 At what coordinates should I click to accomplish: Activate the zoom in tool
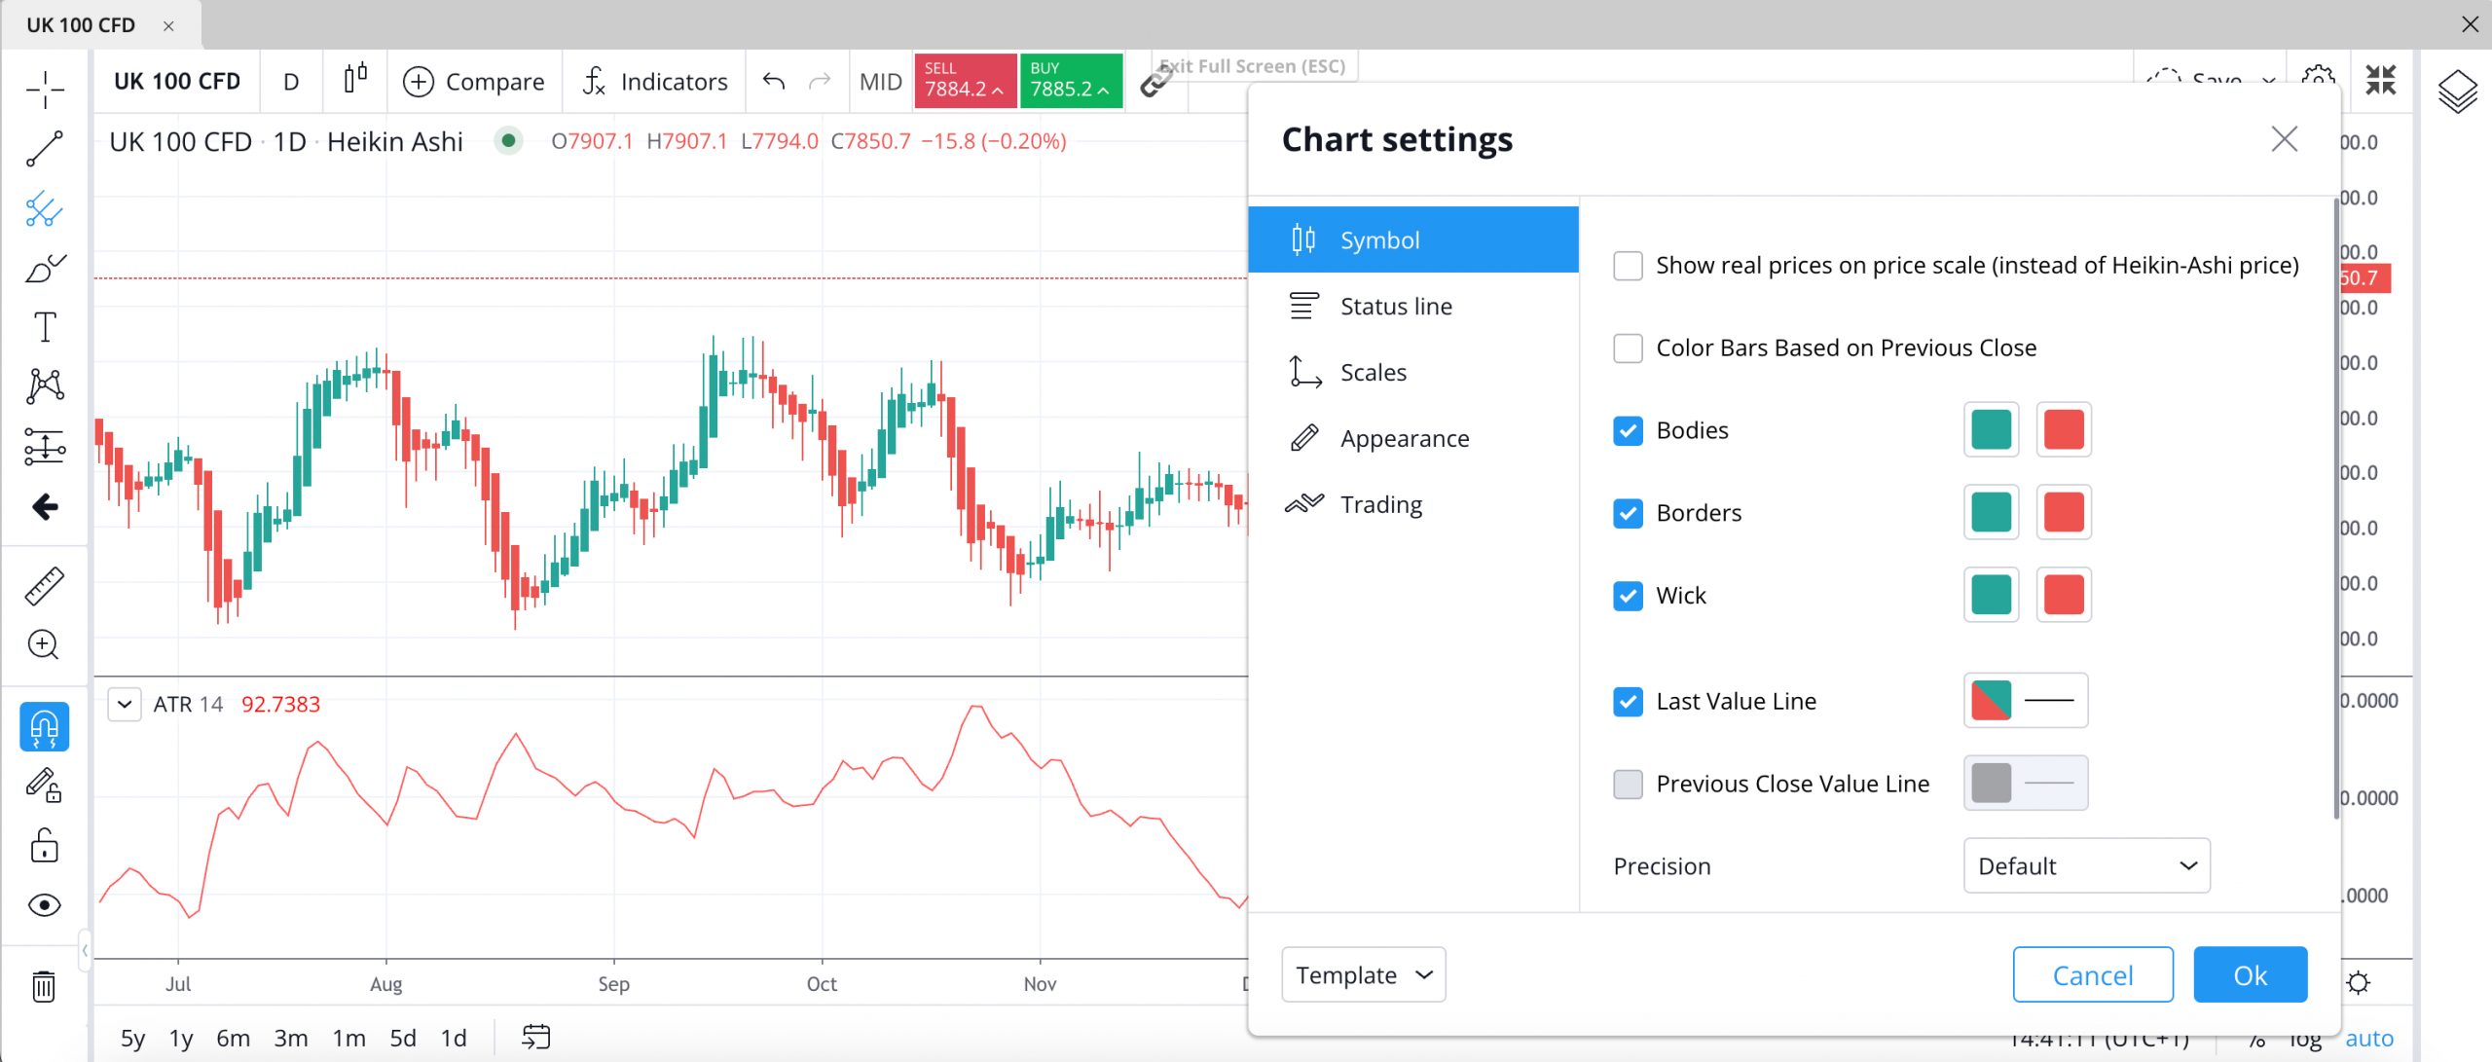point(45,644)
